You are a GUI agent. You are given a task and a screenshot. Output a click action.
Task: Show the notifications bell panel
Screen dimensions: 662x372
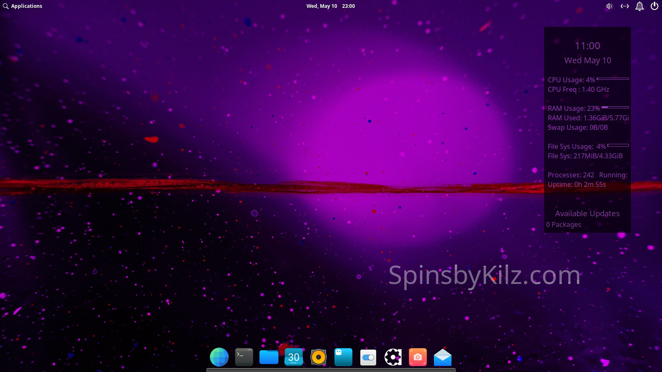[640, 6]
